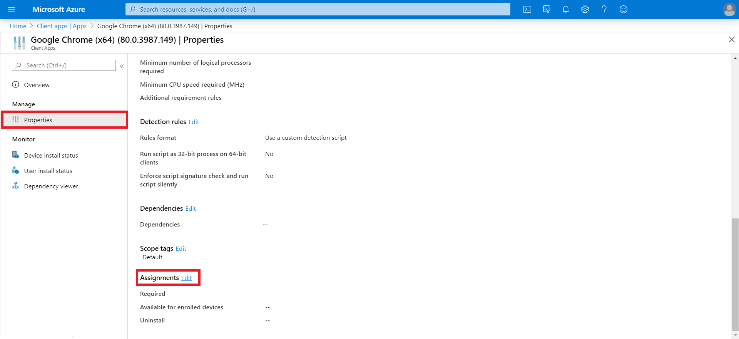Open Client apps | Apps breadcrumb
The height and width of the screenshot is (339, 739).
click(x=62, y=26)
